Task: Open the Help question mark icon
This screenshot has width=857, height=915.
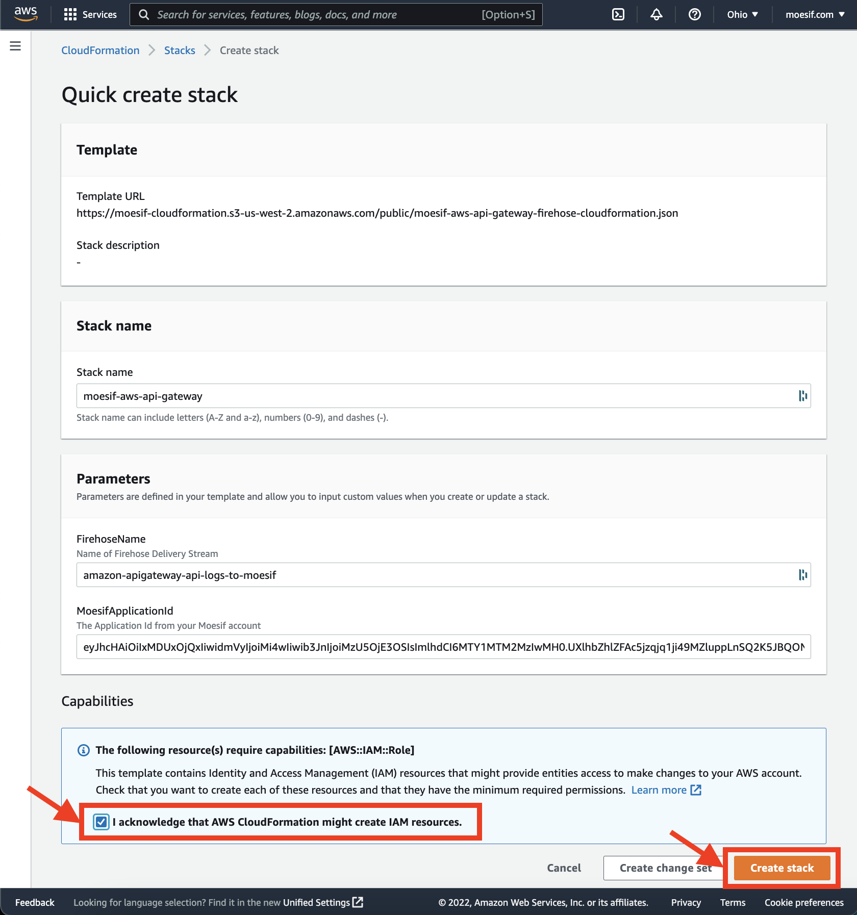Action: [694, 14]
